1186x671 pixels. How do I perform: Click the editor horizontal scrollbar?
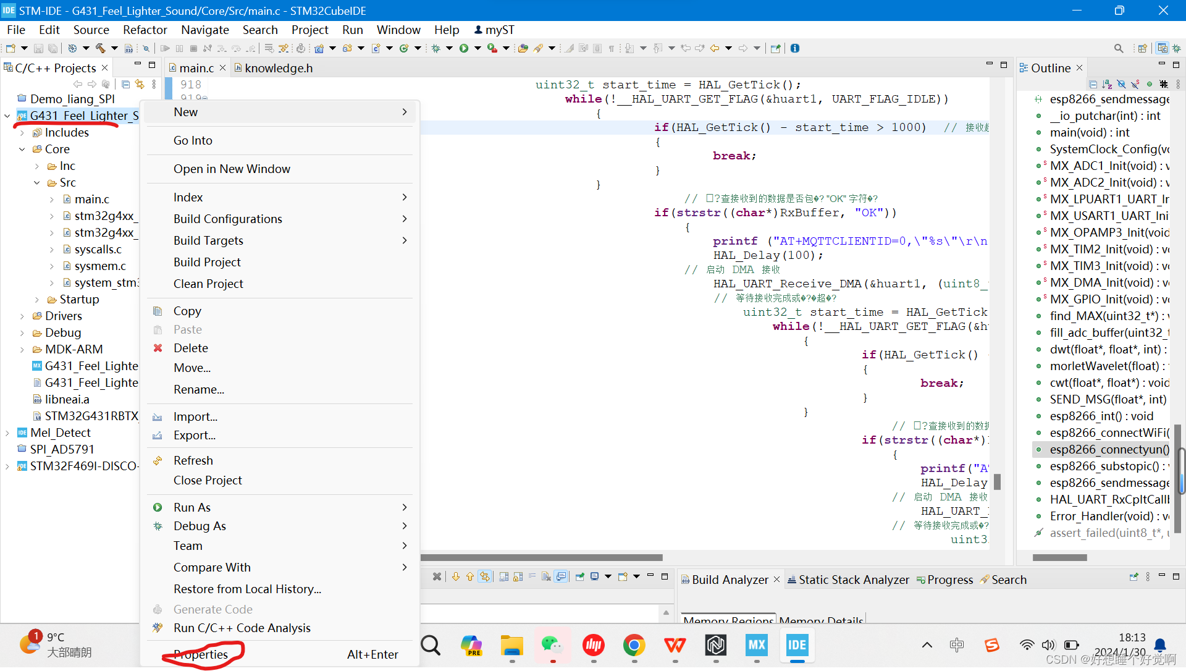[x=541, y=557]
